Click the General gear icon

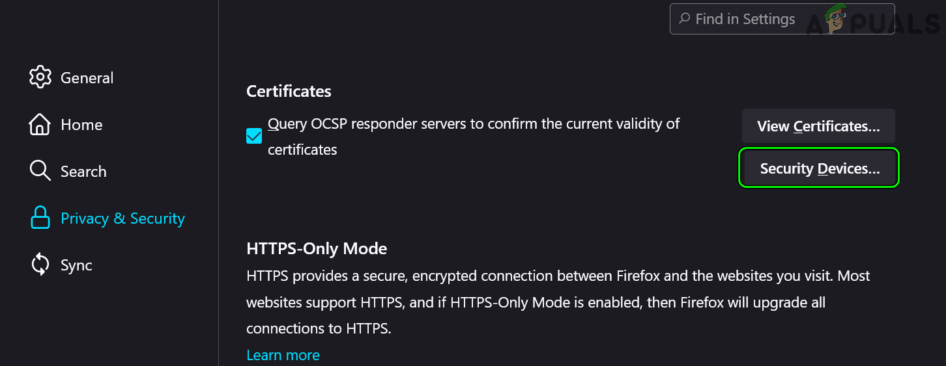tap(40, 77)
